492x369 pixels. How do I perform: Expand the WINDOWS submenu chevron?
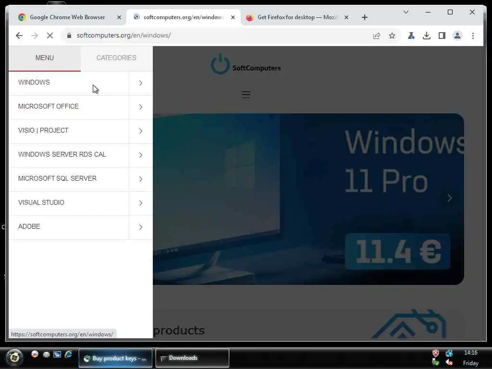click(141, 83)
